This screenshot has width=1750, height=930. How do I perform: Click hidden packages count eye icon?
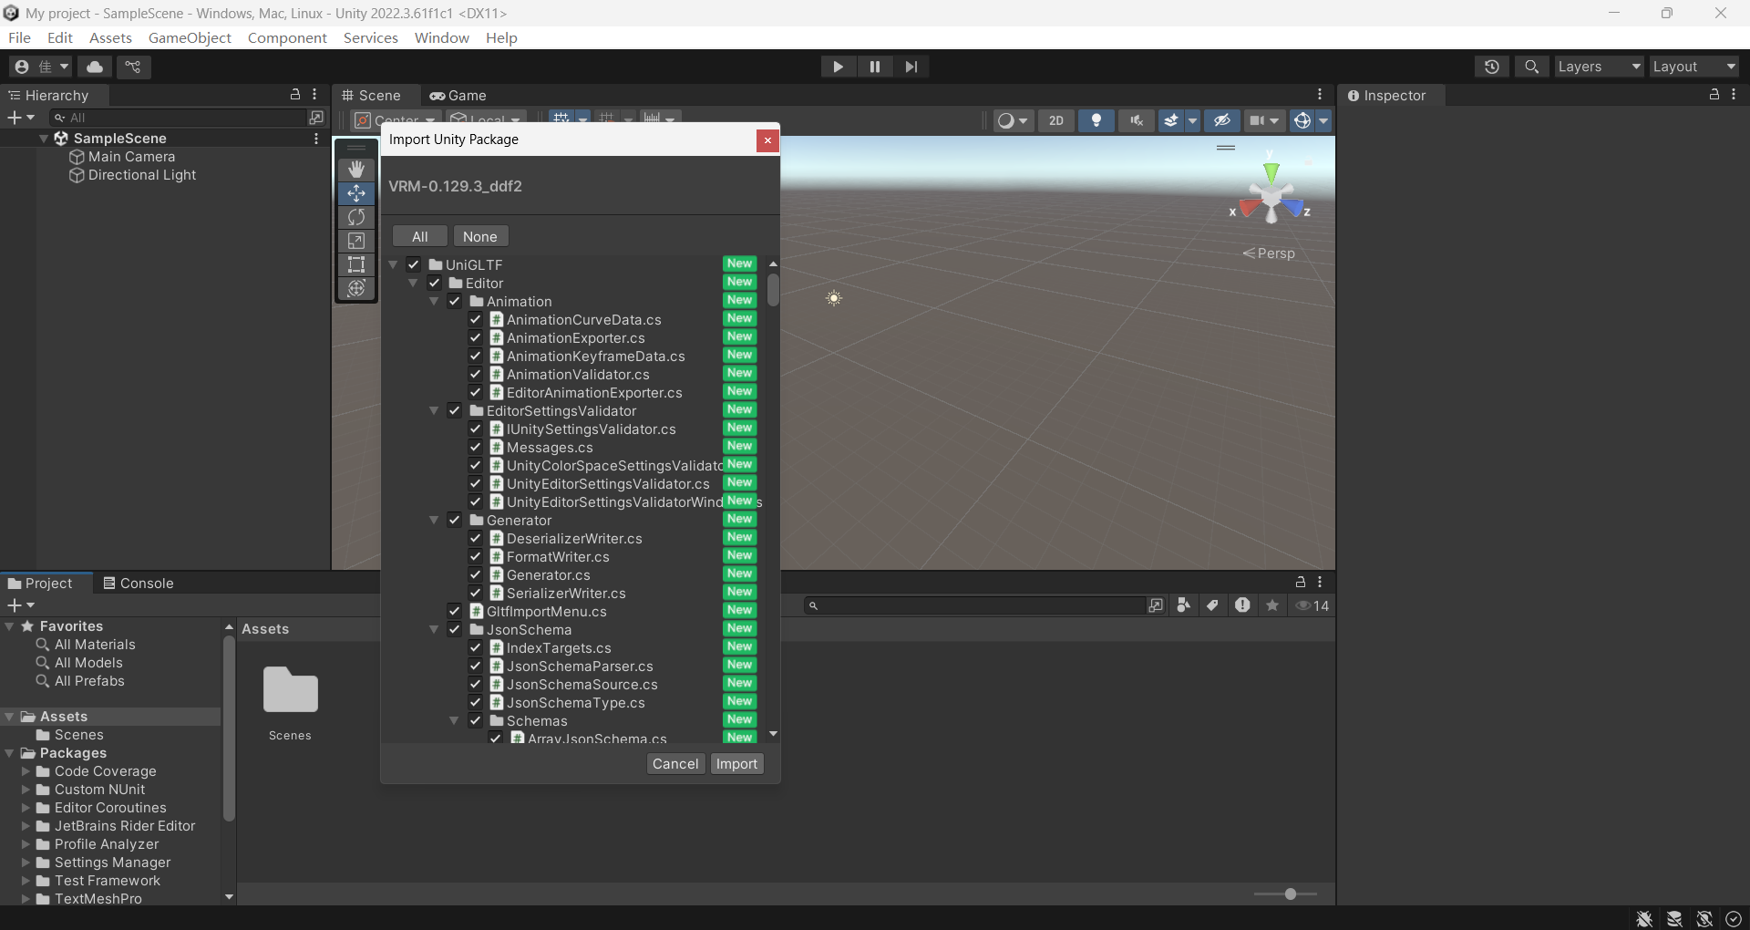(x=1312, y=605)
